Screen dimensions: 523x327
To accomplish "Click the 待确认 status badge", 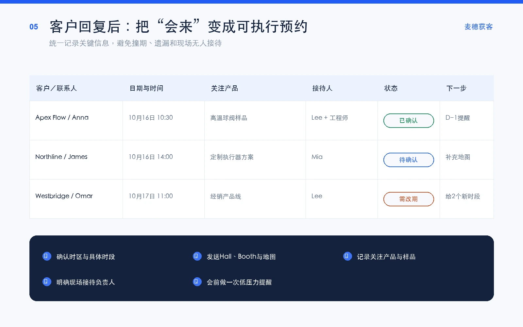I will (x=409, y=160).
